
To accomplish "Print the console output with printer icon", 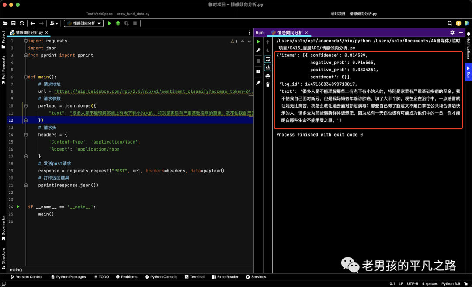I will point(267,76).
